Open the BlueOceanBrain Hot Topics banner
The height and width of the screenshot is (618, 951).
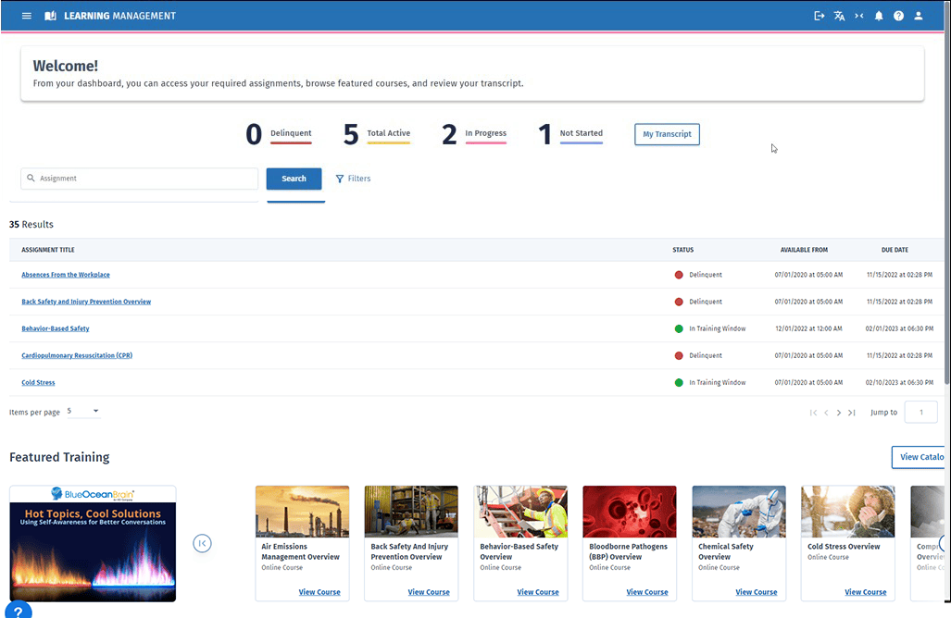click(x=93, y=543)
